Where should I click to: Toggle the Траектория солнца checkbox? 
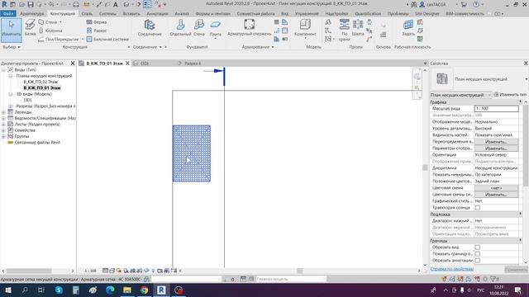[478, 208]
